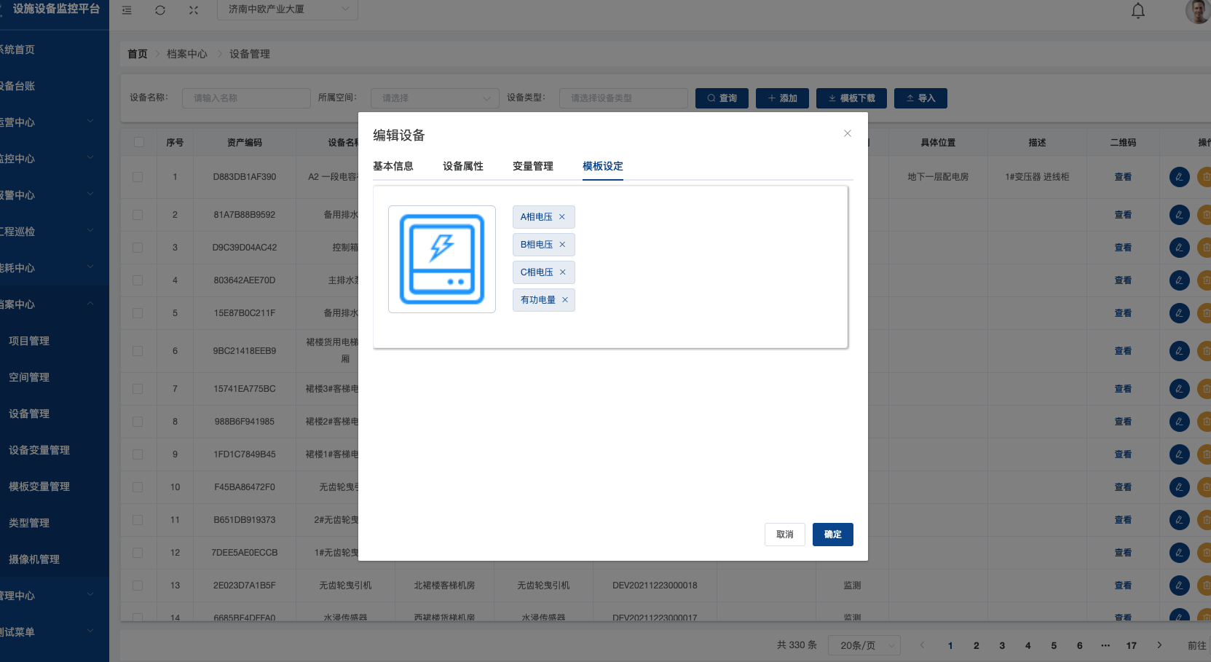Check the select-all checkbox in table header
Screen dimensions: 1211x662
(x=139, y=143)
